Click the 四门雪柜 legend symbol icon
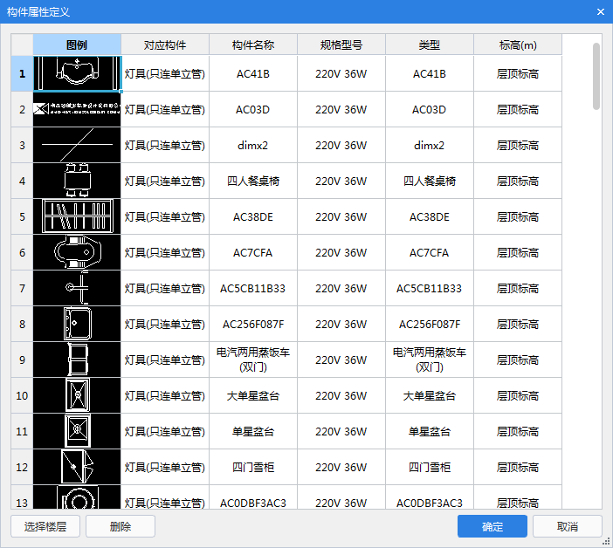Viewport: 613px width, 548px height. (77, 468)
